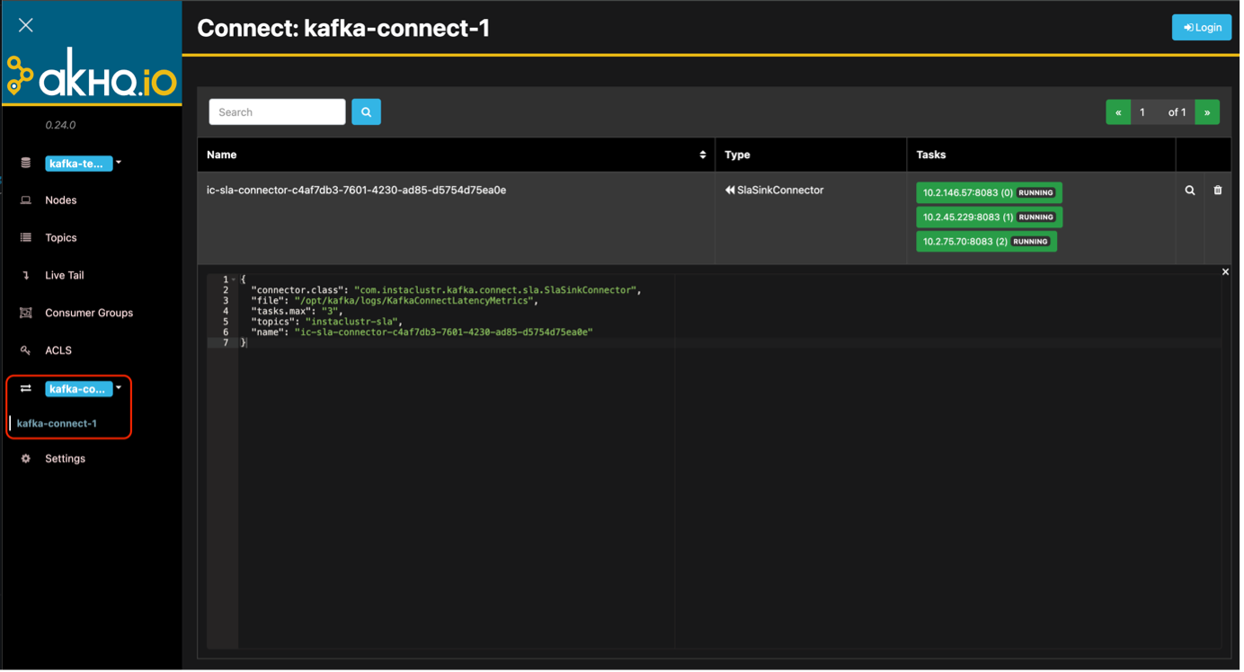The image size is (1244, 672).
Task: Click version number 0.24.0
Action: coord(60,125)
